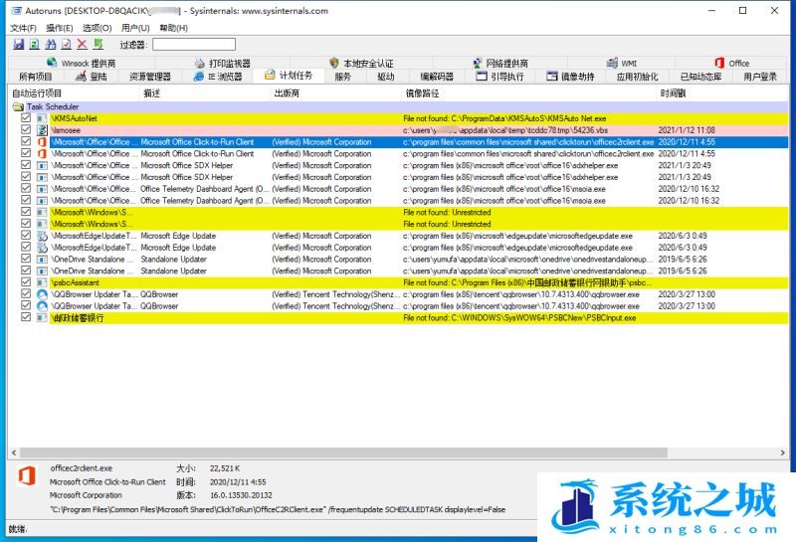This screenshot has height=542, width=796.
Task: Click the KMSAuto Net.exe 'File not found' path
Action: (x=504, y=118)
